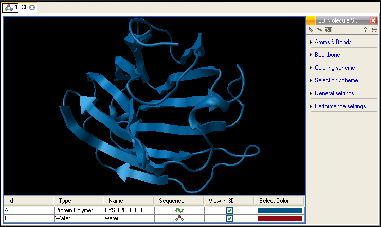Sort table by the Type column header

click(x=79, y=201)
